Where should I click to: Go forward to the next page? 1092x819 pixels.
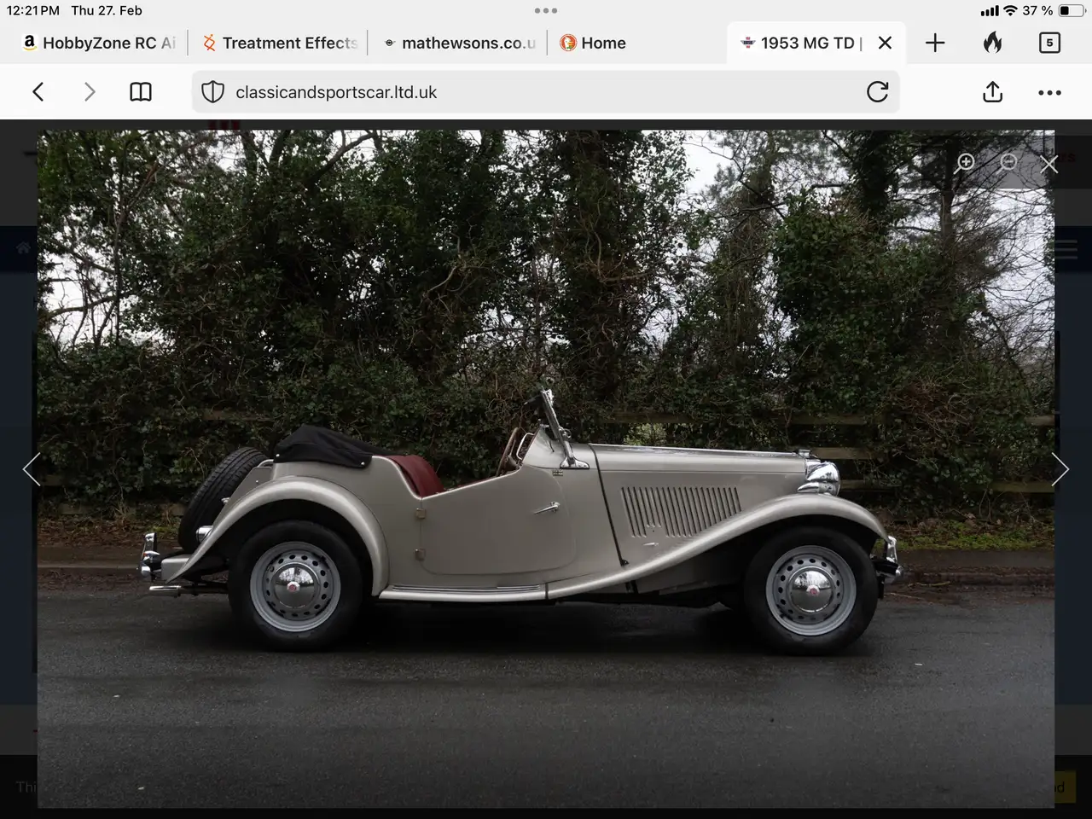pos(89,92)
